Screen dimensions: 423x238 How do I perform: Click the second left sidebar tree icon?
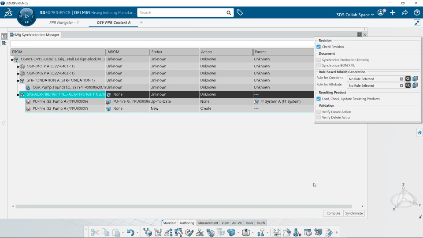pos(4,43)
